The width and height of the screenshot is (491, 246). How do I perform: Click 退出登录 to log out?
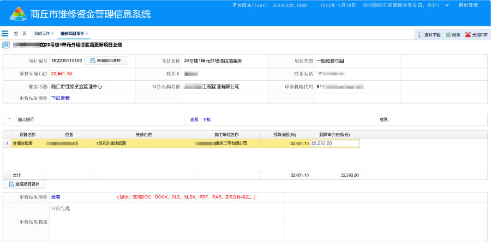tap(469, 5)
